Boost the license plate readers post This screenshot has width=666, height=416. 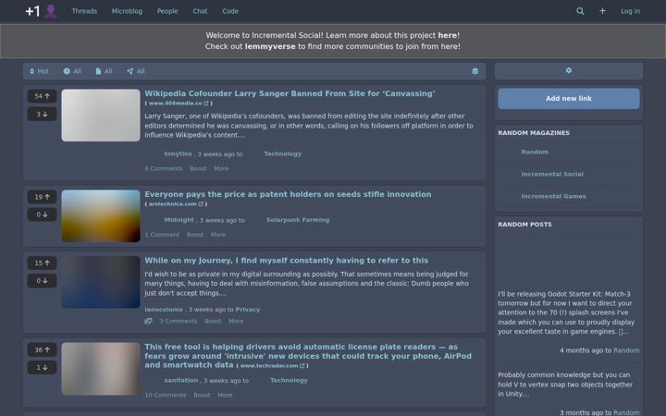click(x=202, y=396)
